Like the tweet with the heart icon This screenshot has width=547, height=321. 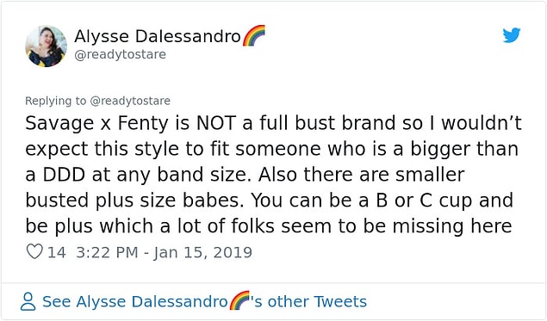(x=34, y=251)
